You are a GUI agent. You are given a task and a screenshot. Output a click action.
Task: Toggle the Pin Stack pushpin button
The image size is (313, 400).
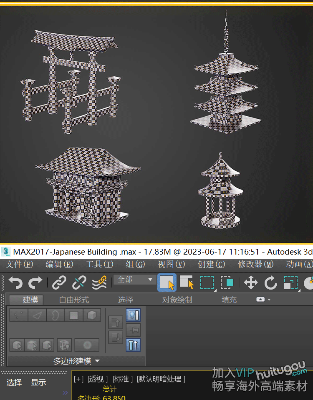[133, 330]
